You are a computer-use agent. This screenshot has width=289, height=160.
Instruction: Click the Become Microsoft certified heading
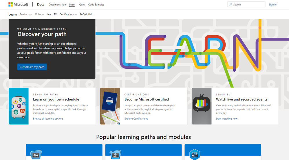click(147, 99)
